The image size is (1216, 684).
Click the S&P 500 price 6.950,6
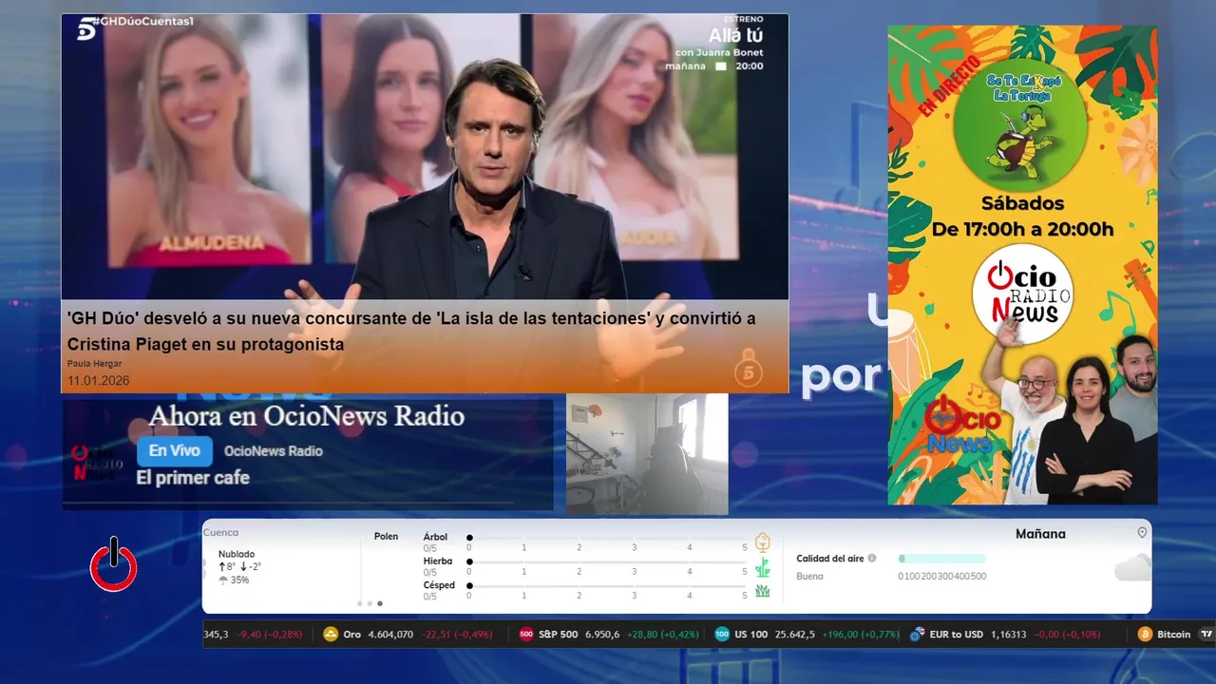[603, 635]
